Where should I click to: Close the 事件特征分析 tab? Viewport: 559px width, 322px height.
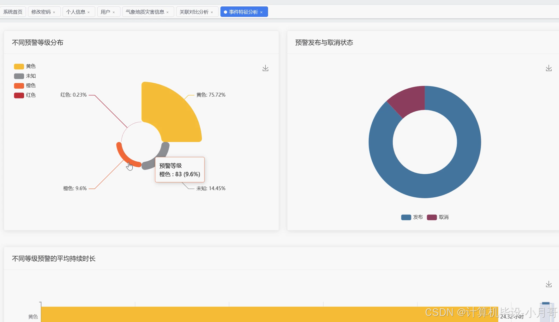point(261,12)
